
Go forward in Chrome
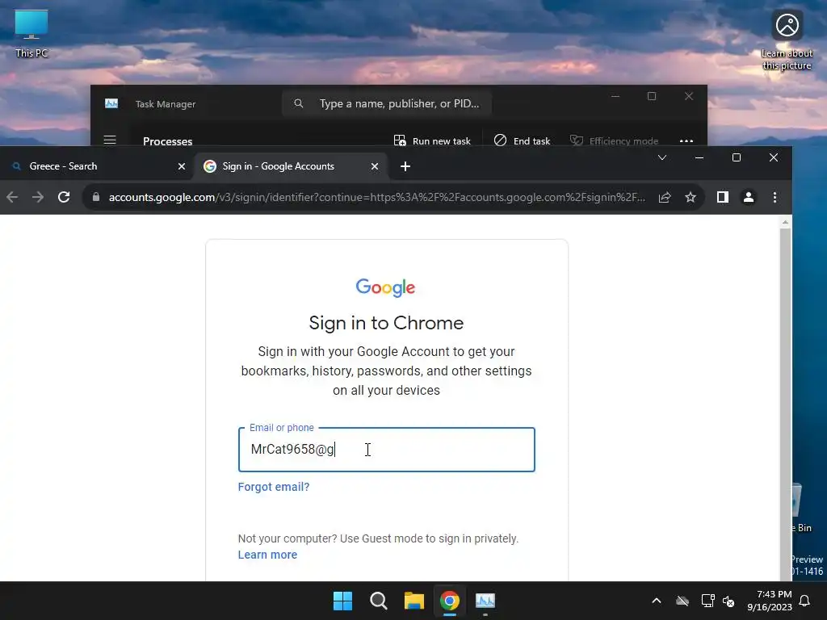(37, 197)
